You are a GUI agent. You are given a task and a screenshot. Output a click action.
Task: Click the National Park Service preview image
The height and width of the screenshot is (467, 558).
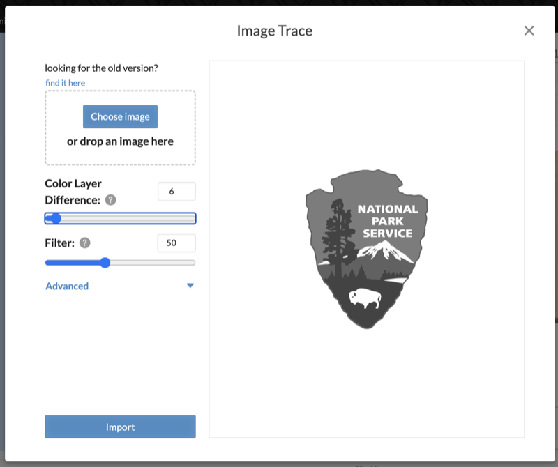point(367,249)
